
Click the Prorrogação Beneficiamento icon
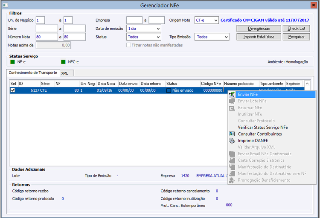(232, 180)
